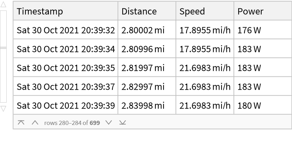Click distance cell 2.80002 mi
Viewport: 292px width, 141px height.
tap(147, 30)
